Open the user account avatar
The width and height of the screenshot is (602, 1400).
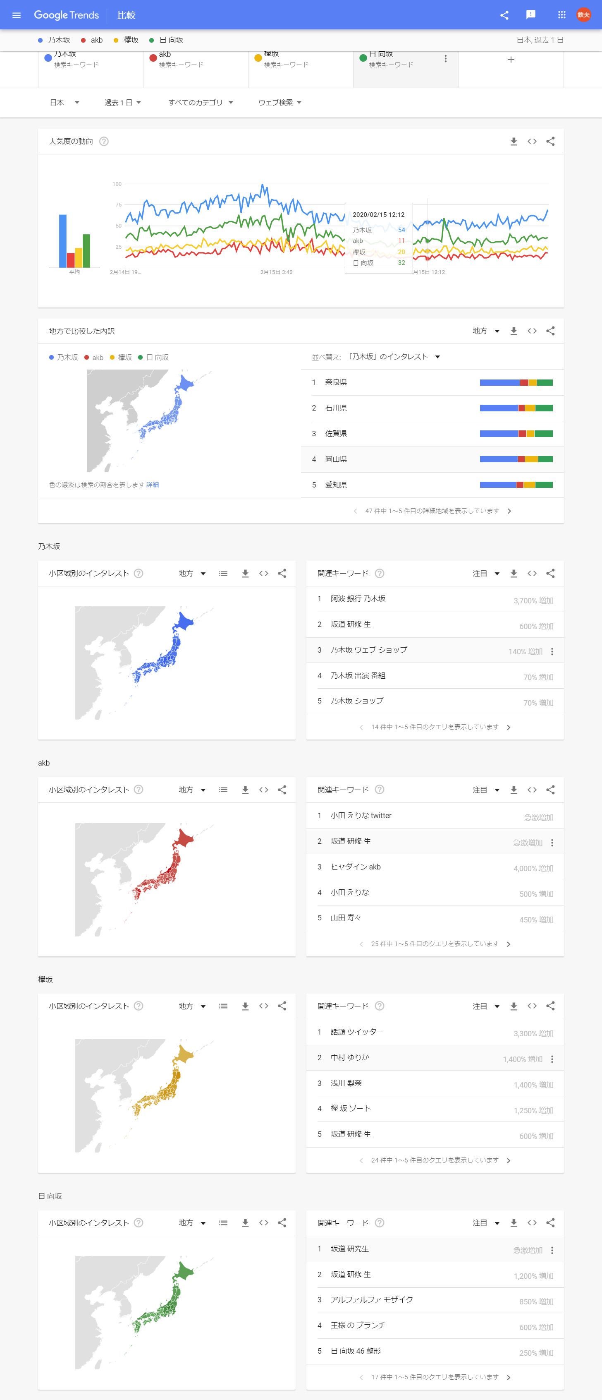(583, 15)
